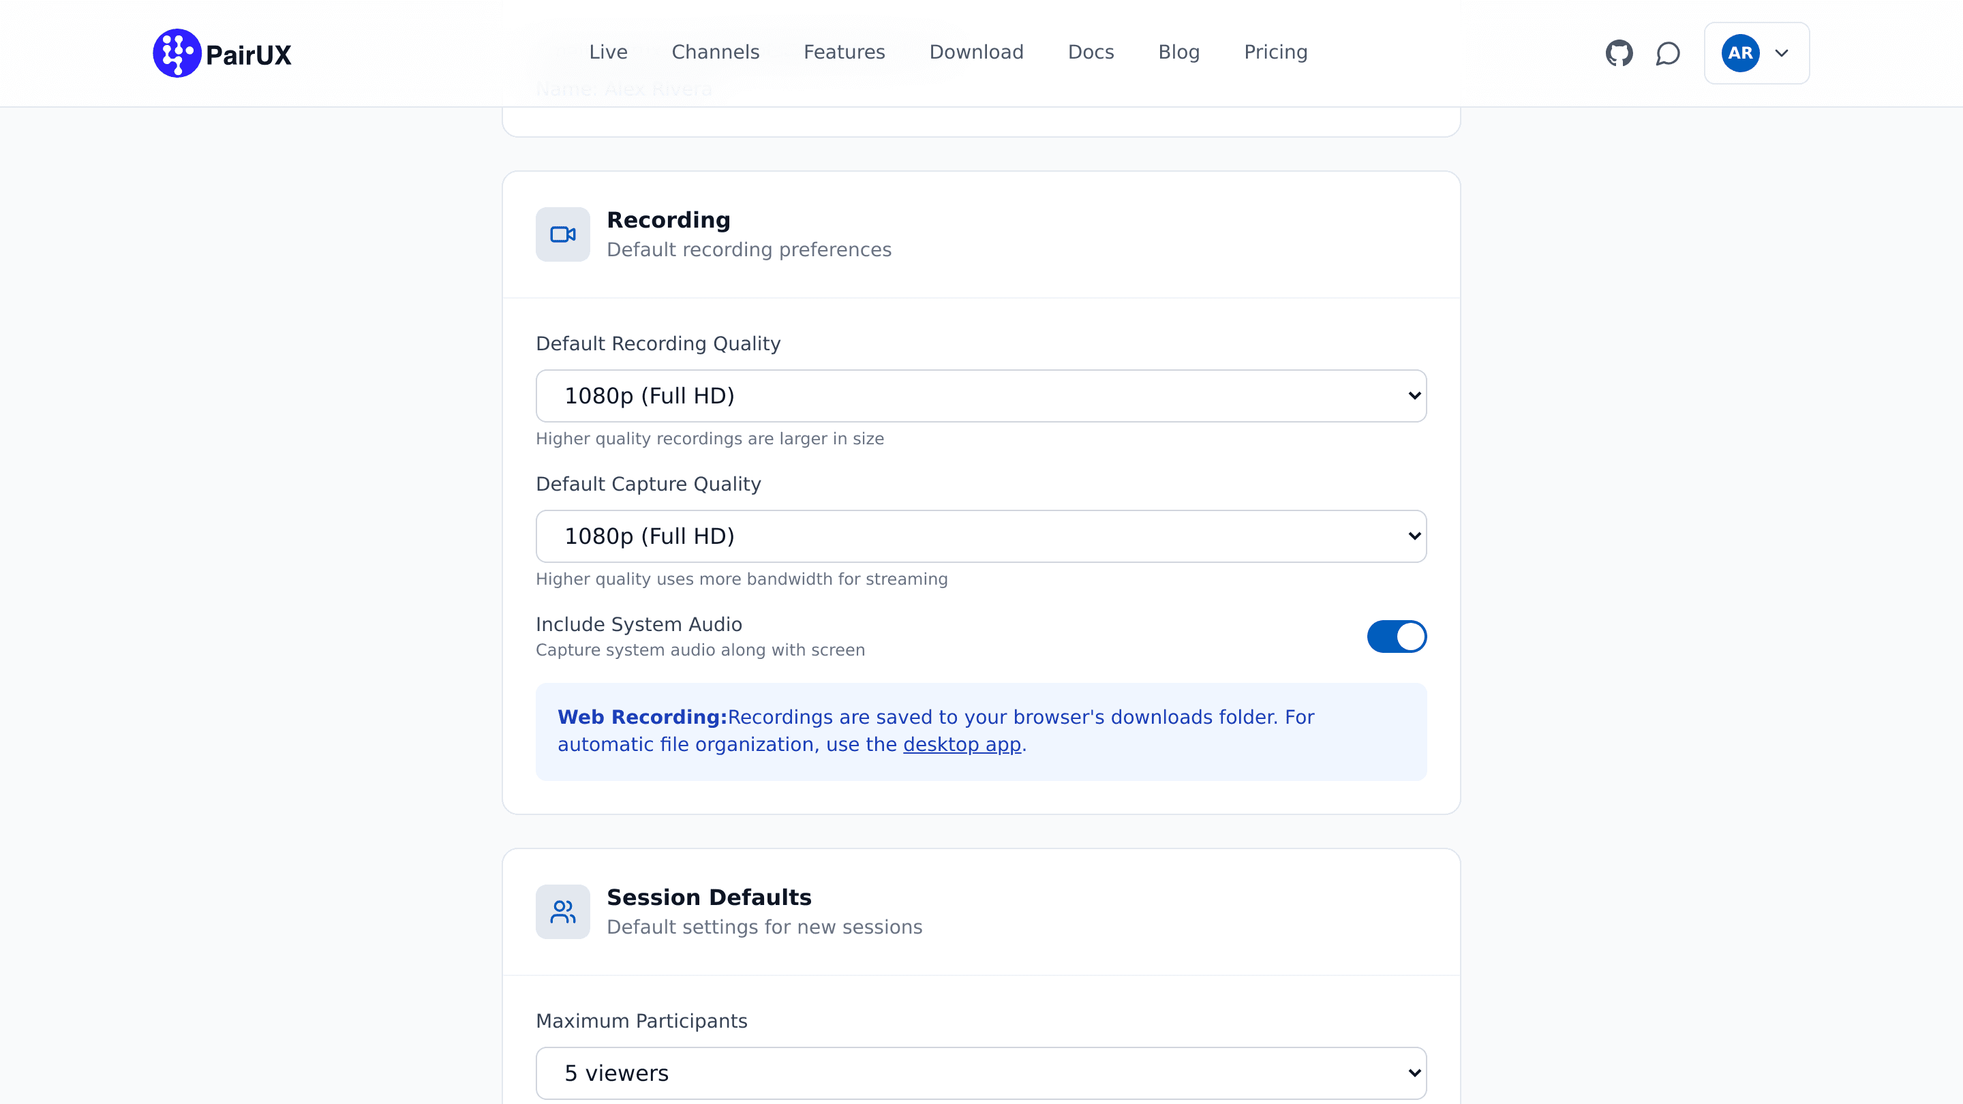
Task: Click 'Default recording preferences' subtitle
Action: click(749, 250)
